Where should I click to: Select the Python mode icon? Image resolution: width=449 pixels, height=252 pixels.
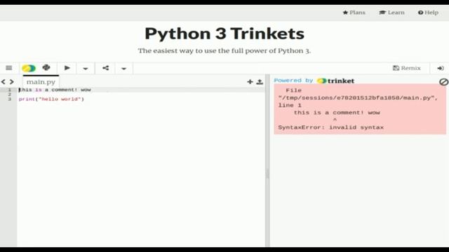(x=46, y=68)
